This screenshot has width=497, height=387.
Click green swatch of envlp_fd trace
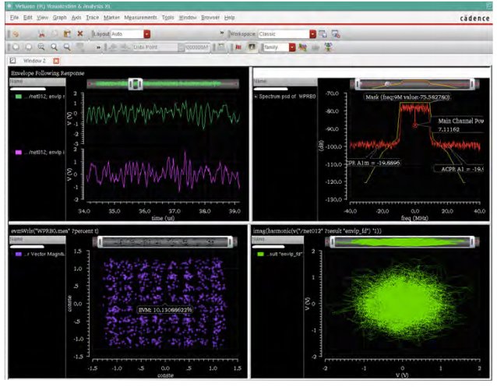pyautogui.click(x=261, y=254)
